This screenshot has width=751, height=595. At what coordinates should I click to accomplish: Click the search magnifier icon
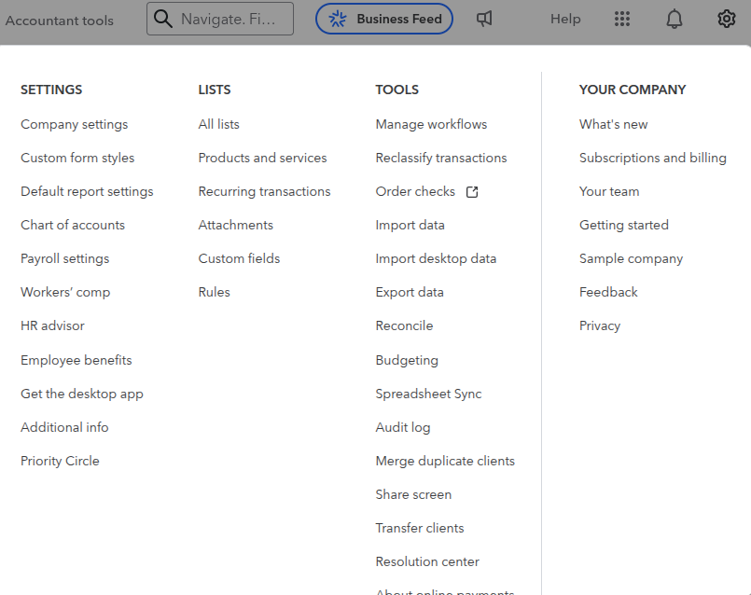tap(162, 18)
